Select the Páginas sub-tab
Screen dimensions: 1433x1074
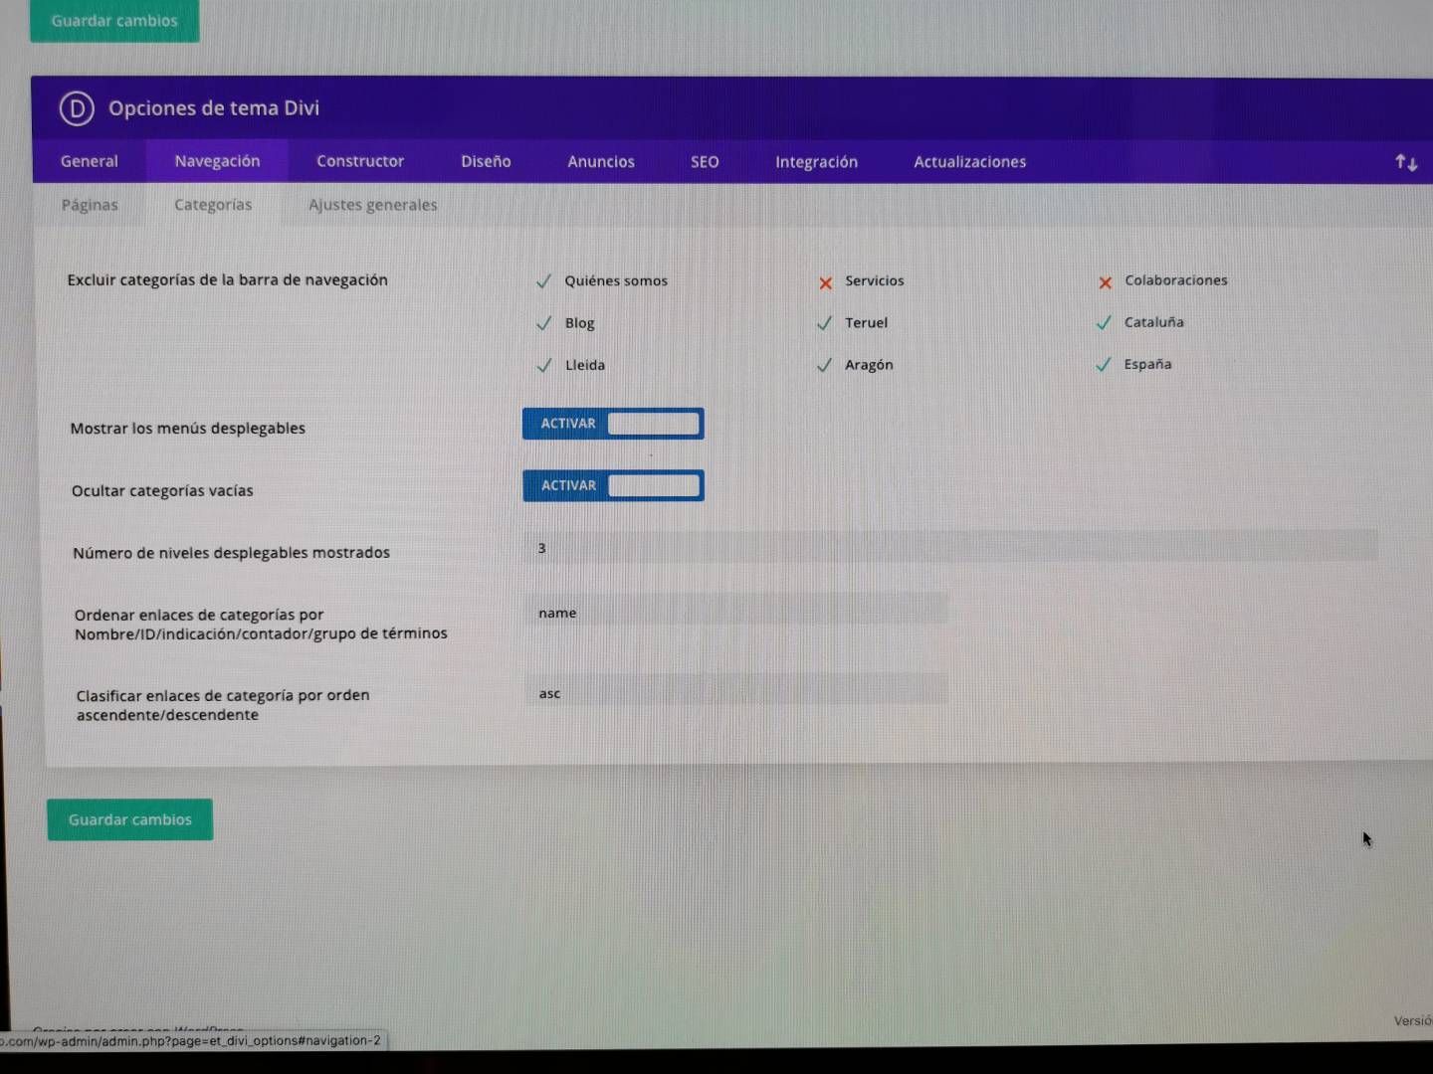coord(90,205)
